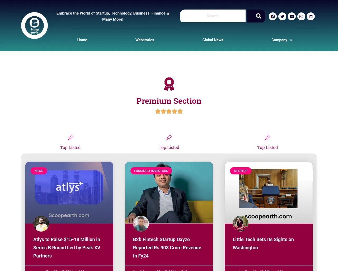Screen dimensions: 338x271
Task: Visit the Twitter profile icon
Action: click(x=282, y=16)
